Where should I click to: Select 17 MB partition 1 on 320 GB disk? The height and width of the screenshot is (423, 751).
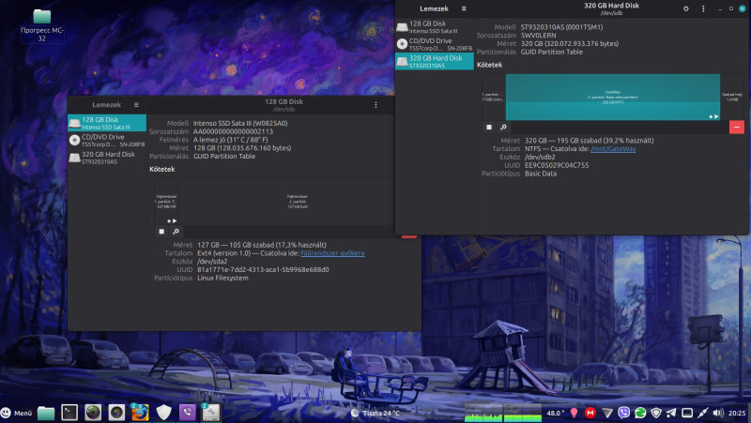click(494, 98)
